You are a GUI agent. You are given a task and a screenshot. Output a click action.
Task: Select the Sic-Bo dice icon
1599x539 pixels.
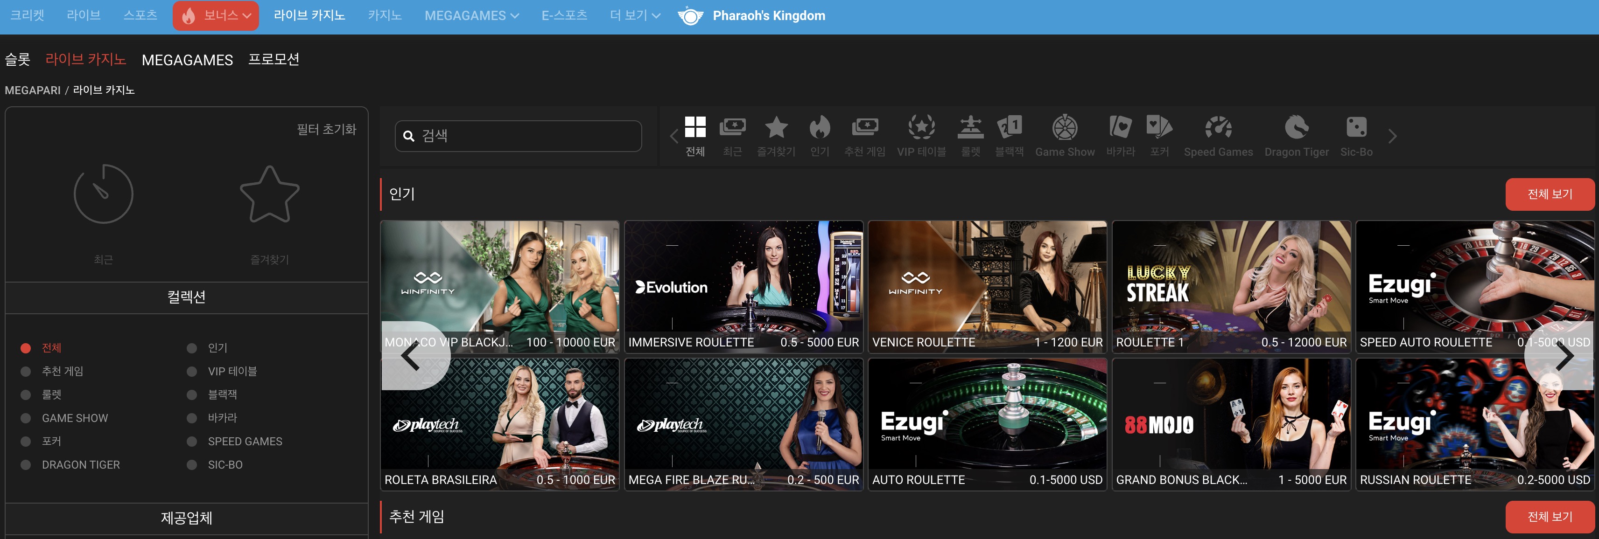(x=1356, y=127)
